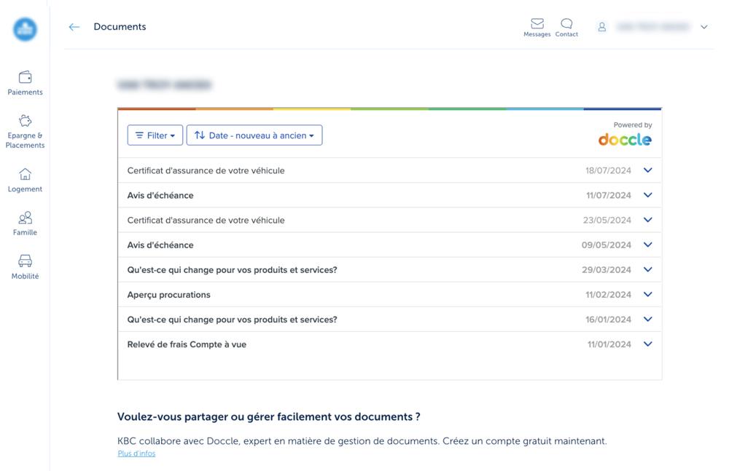Visit the Doccle website via its logo
The height and width of the screenshot is (471, 729).
(x=624, y=140)
